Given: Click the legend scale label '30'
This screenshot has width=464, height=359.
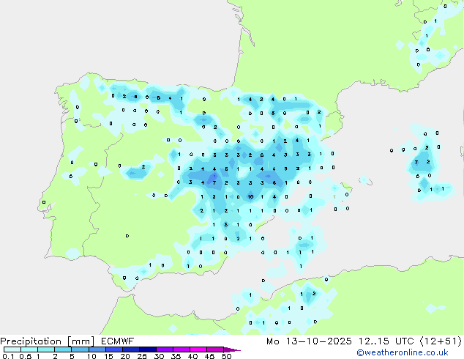Looking at the screenshot, I should (160, 356).
